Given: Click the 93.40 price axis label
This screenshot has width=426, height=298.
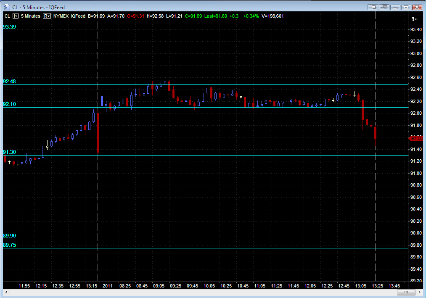Looking at the screenshot, I should pos(416,29).
